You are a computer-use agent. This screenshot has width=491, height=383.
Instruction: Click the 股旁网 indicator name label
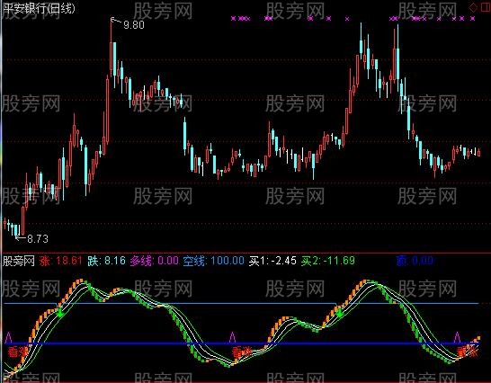click(x=19, y=261)
